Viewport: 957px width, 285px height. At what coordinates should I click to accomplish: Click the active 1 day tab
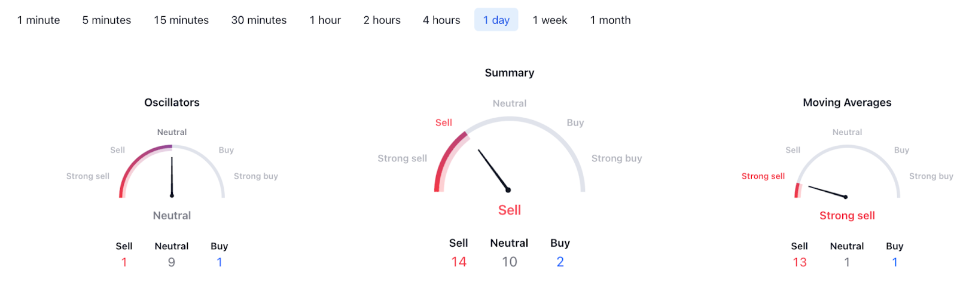(496, 20)
